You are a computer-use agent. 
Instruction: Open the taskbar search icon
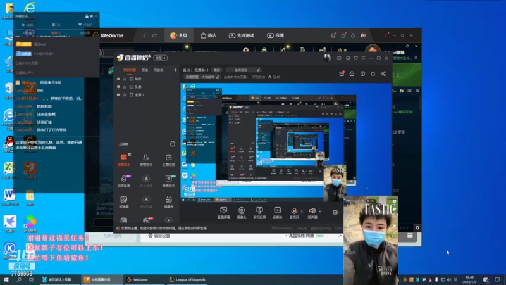19,279
